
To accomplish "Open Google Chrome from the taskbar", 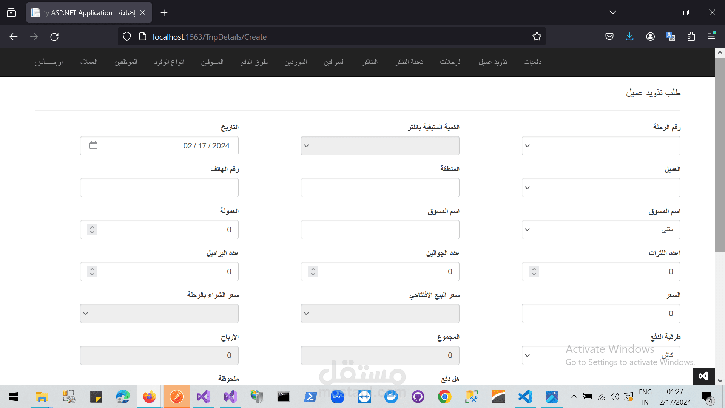I will (x=444, y=397).
